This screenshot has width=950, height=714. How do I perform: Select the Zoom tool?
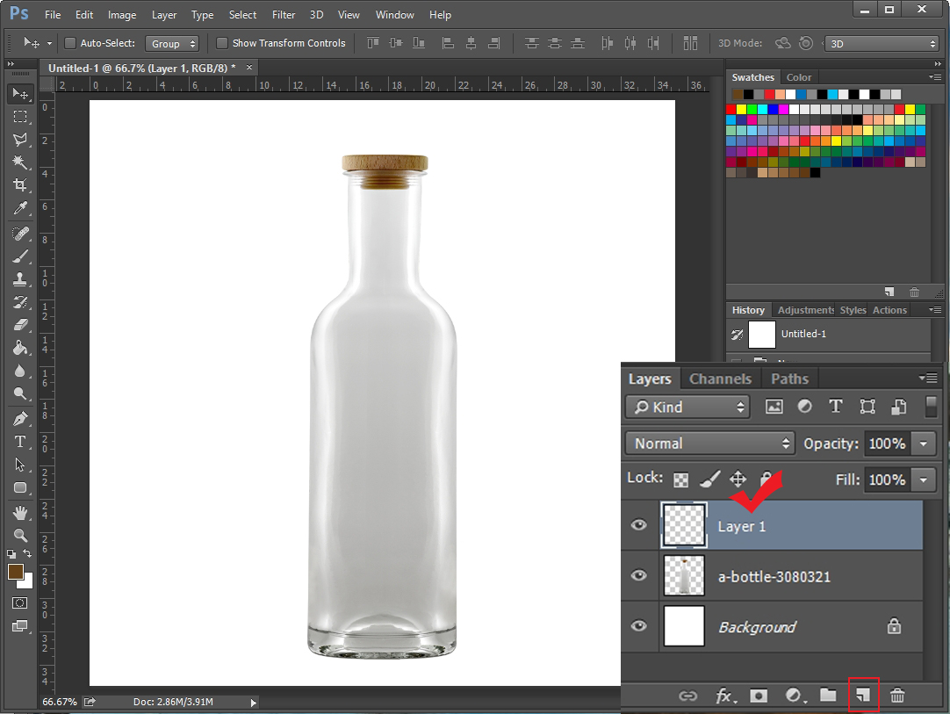pyautogui.click(x=20, y=536)
